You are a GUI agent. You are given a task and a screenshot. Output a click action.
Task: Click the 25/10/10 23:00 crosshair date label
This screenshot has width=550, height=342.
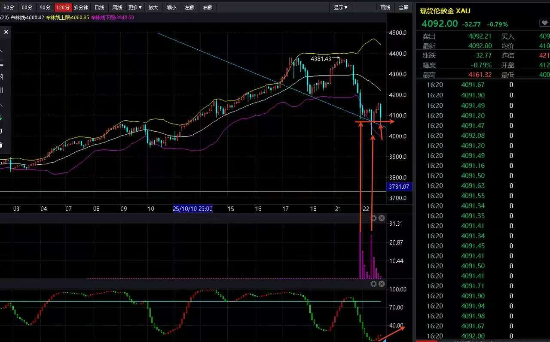tap(192, 209)
